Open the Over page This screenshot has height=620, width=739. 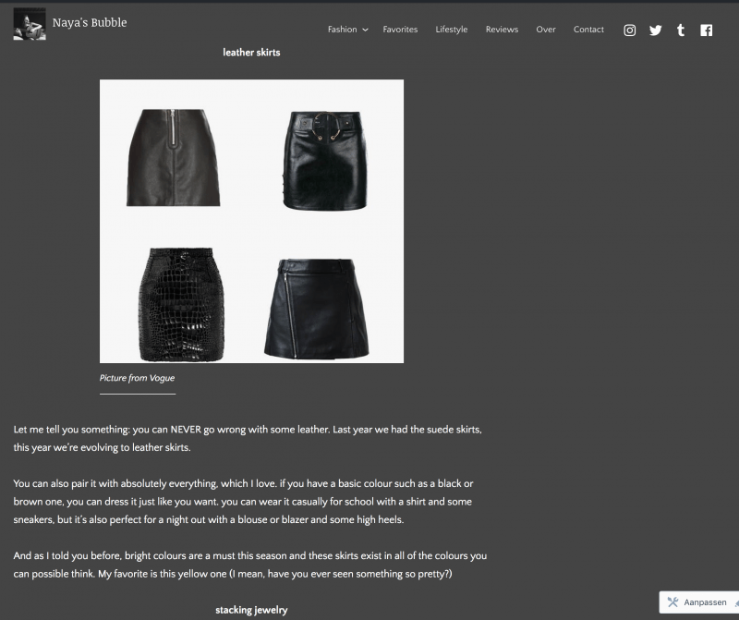click(546, 30)
